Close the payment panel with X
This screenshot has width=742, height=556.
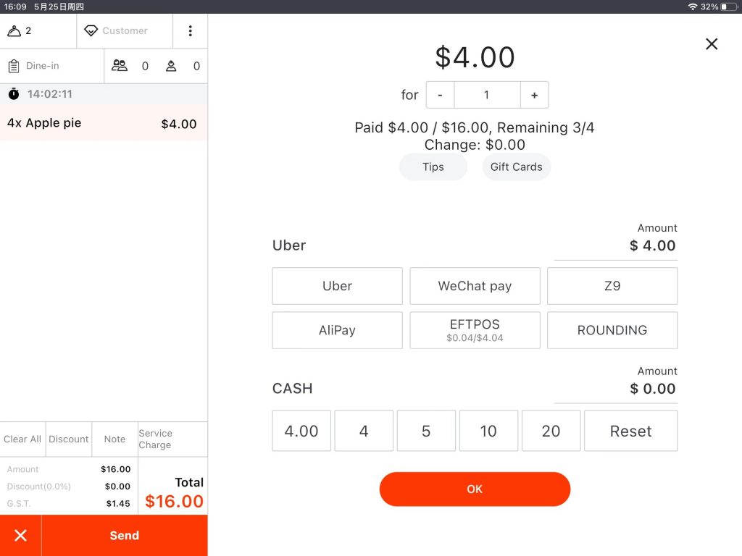coord(712,44)
